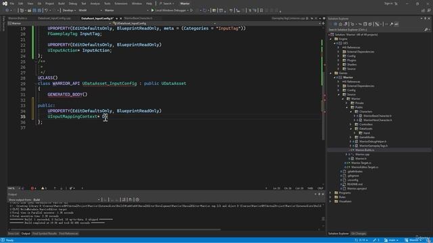Click the Search Solution Explorer field
Image resolution: width=433 pixels, height=243 pixels.
(x=375, y=30)
